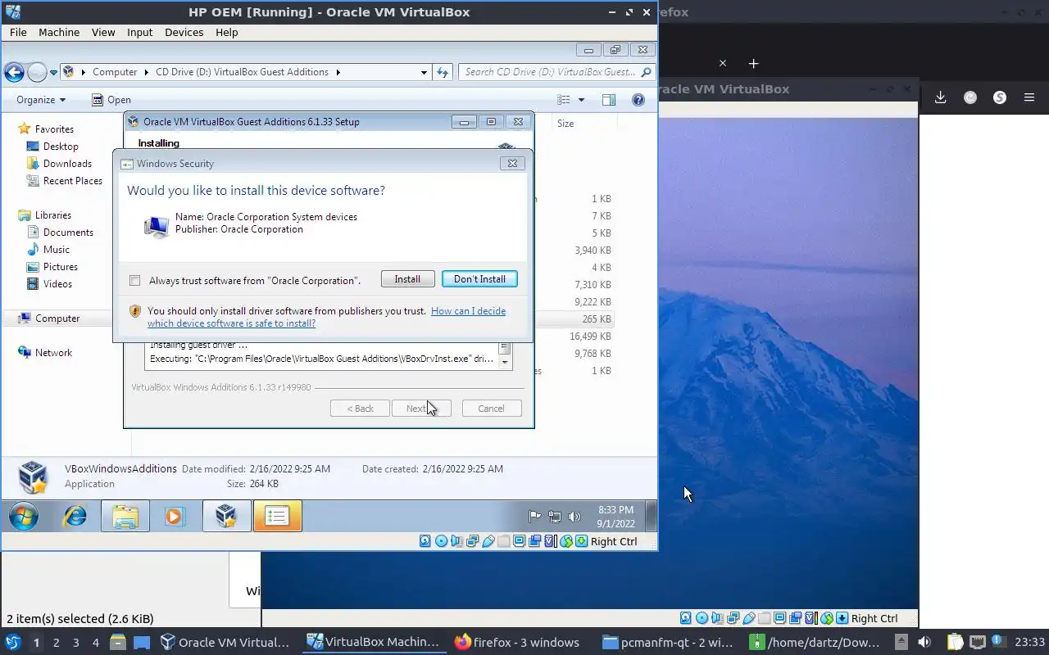Click network indicator in HP OEM status bar
The height and width of the screenshot is (655, 1049).
pos(472,541)
